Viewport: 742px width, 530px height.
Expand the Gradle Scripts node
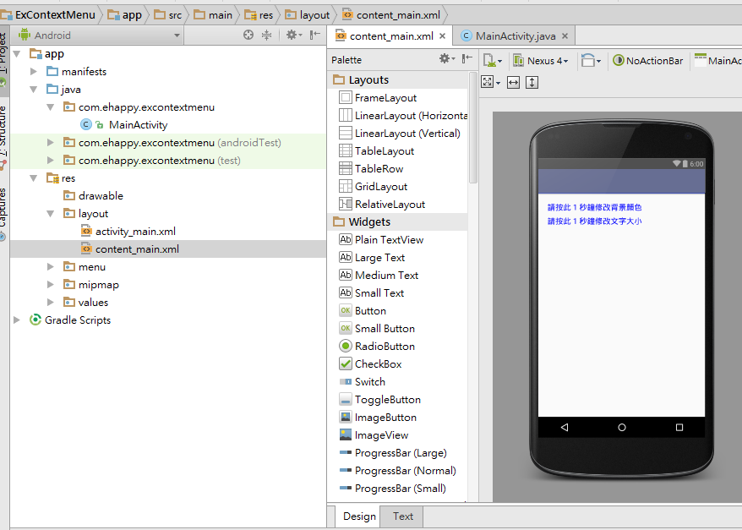click(16, 320)
